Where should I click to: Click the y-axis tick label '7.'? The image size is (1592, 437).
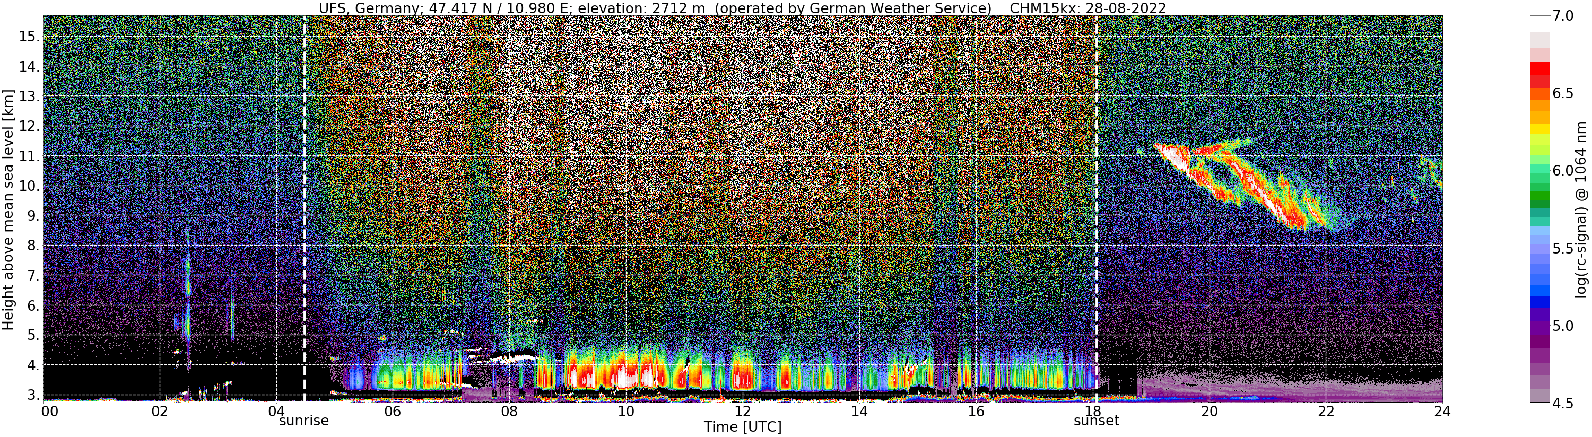click(32, 276)
